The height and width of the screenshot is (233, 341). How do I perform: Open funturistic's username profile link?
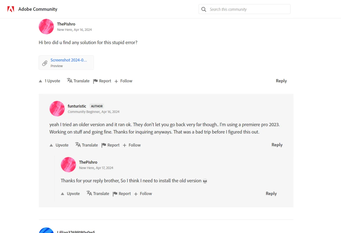click(x=77, y=106)
